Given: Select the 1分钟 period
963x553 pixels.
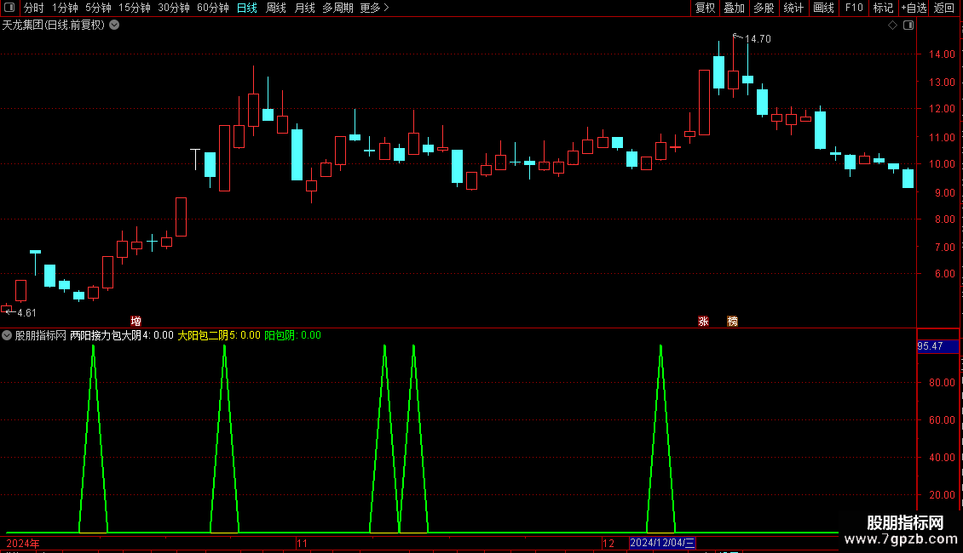Looking at the screenshot, I should [65, 8].
